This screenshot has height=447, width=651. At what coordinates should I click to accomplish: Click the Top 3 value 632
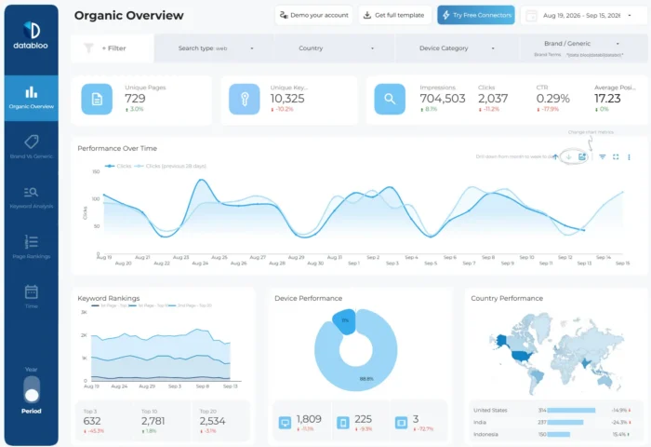92,421
